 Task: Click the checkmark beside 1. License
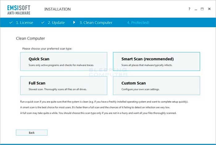[11, 22]
